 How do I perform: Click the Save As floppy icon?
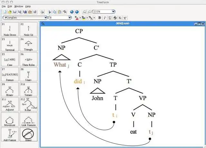coord(20,12)
